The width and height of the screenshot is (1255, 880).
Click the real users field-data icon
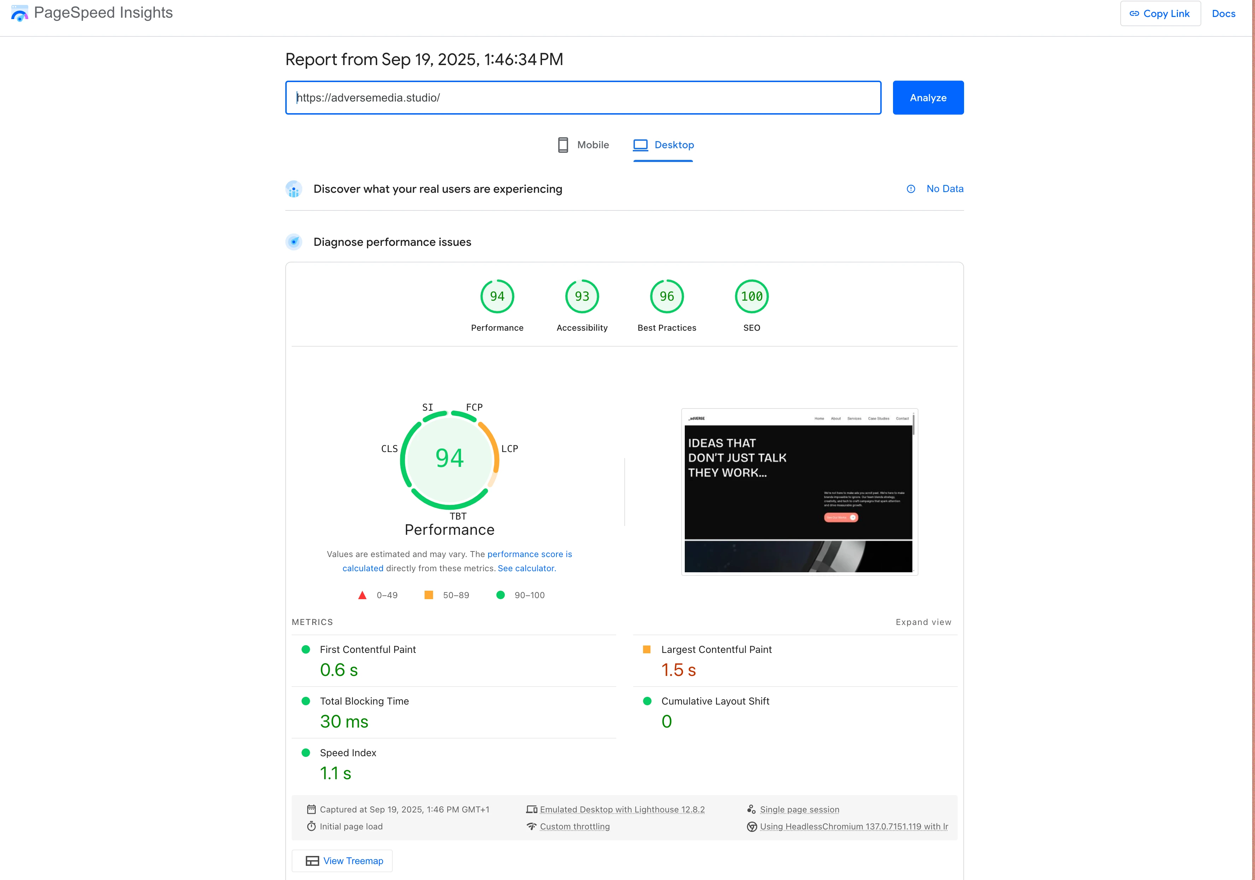[294, 189]
